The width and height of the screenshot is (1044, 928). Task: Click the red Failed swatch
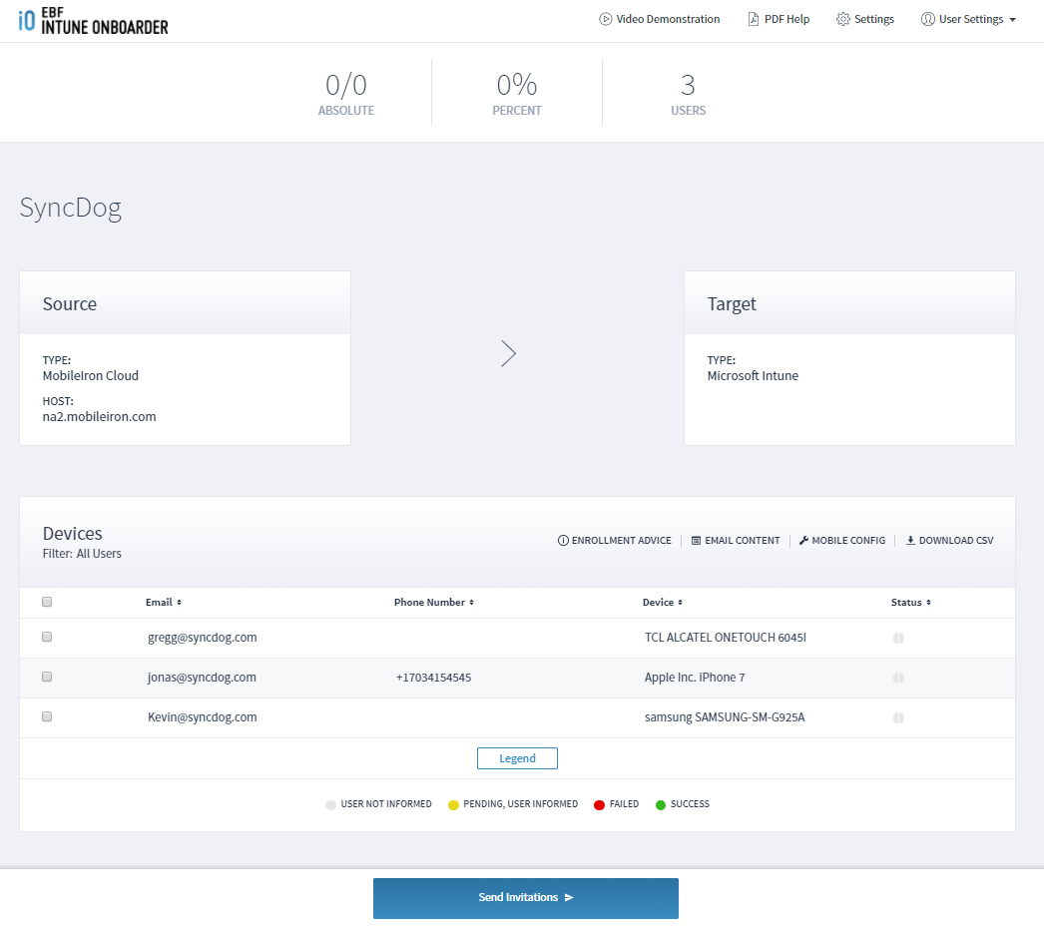(x=599, y=805)
